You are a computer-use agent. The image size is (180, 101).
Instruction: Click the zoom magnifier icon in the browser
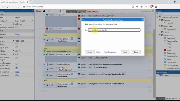146,7
